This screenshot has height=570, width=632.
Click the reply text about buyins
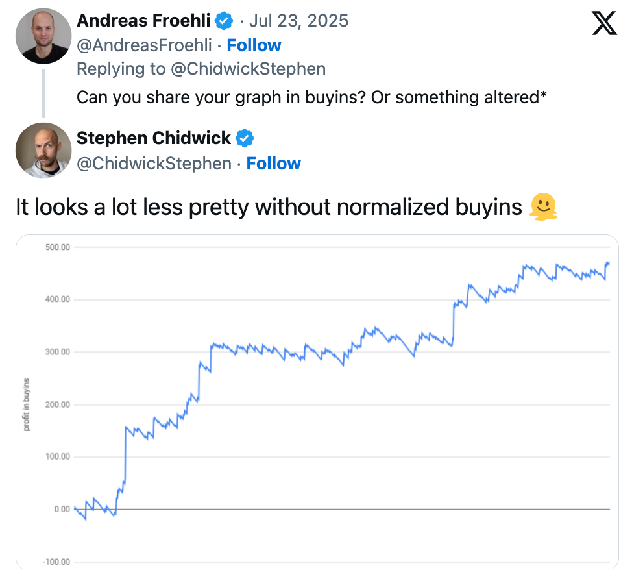click(x=311, y=97)
